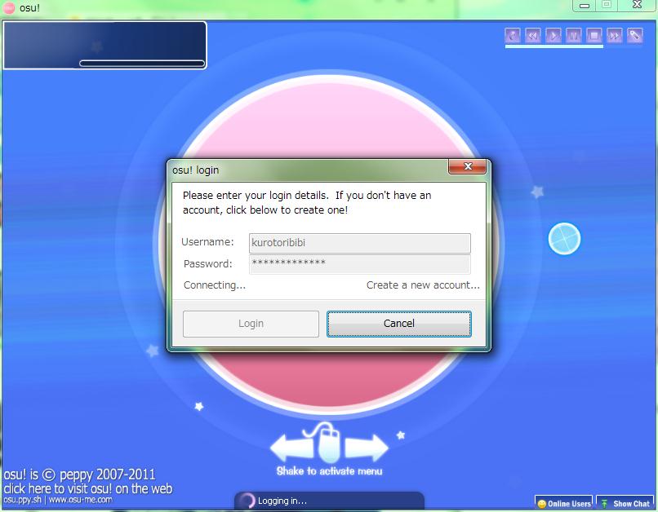Click the tag icon in music controls
The height and width of the screenshot is (512, 658).
pos(635,36)
